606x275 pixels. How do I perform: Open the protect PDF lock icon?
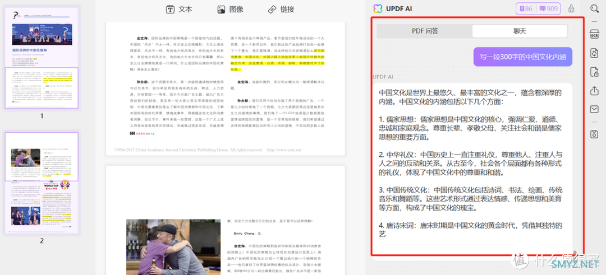[594, 72]
